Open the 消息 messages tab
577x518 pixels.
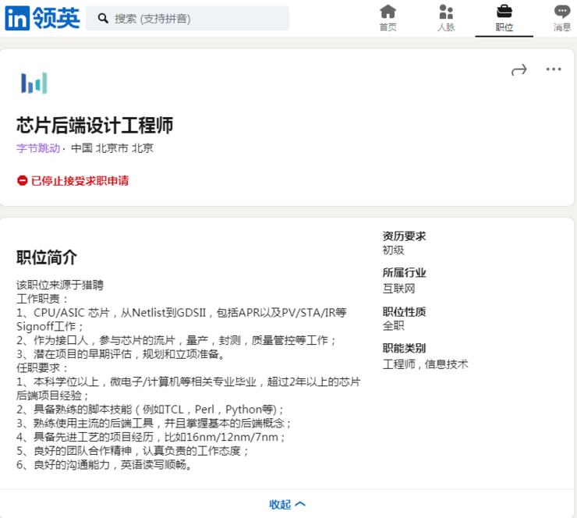pos(562,18)
